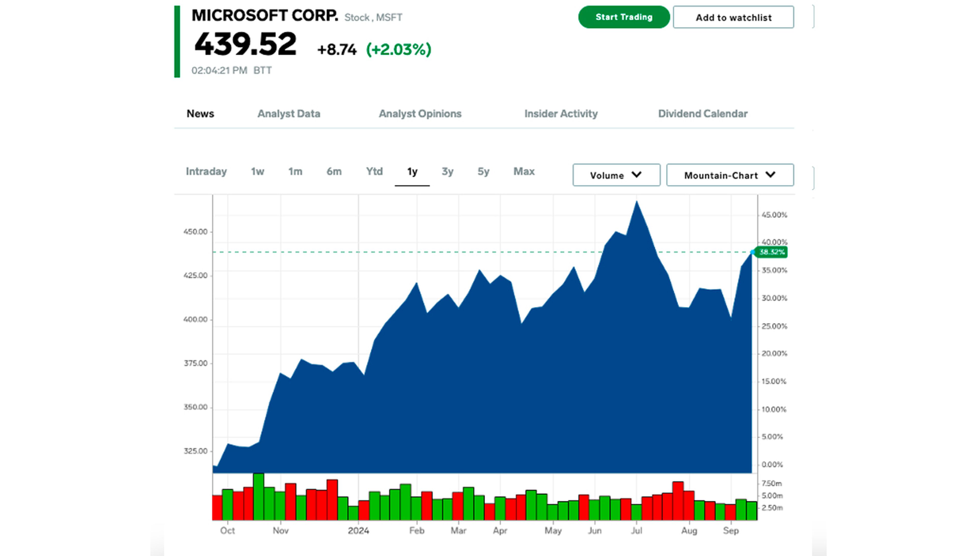Select the Ytd chart range
Screen dimensions: 977x556
coord(374,171)
